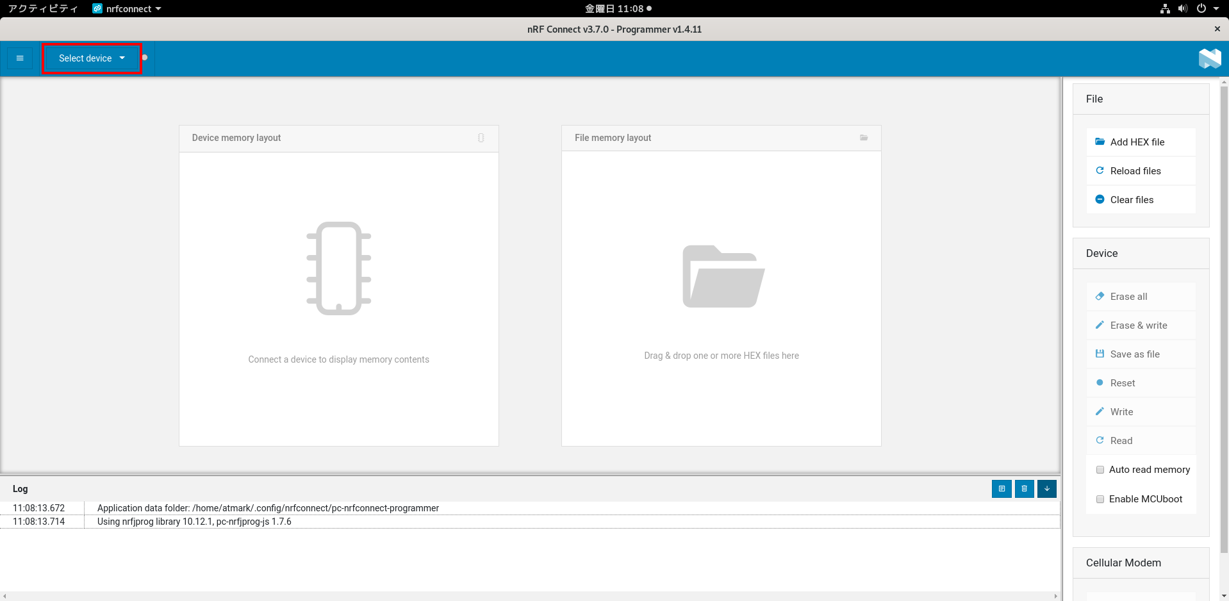1229x601 pixels.
Task: Click the eraser icon beside Erase all
Action: [x=1100, y=296]
